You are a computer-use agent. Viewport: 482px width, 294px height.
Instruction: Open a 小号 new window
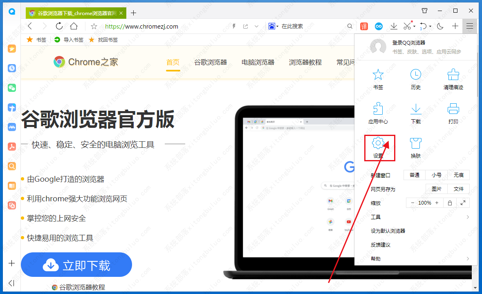[x=437, y=175]
